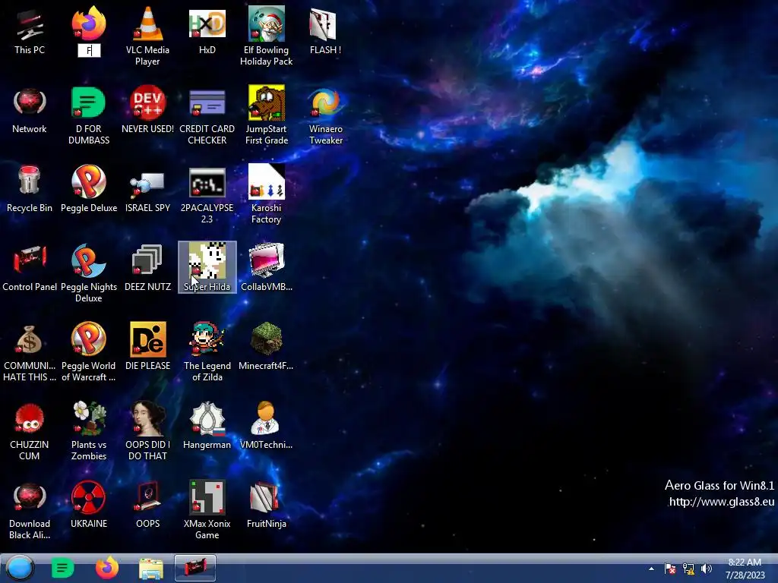Show hidden system tray icons
Viewport: 778px width, 583px height.
[651, 569]
